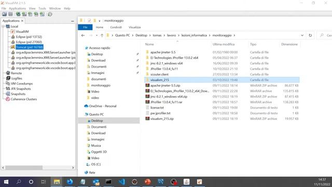332x187 pixels.
Task: Close the Applications tab
Action: click(x=22, y=21)
